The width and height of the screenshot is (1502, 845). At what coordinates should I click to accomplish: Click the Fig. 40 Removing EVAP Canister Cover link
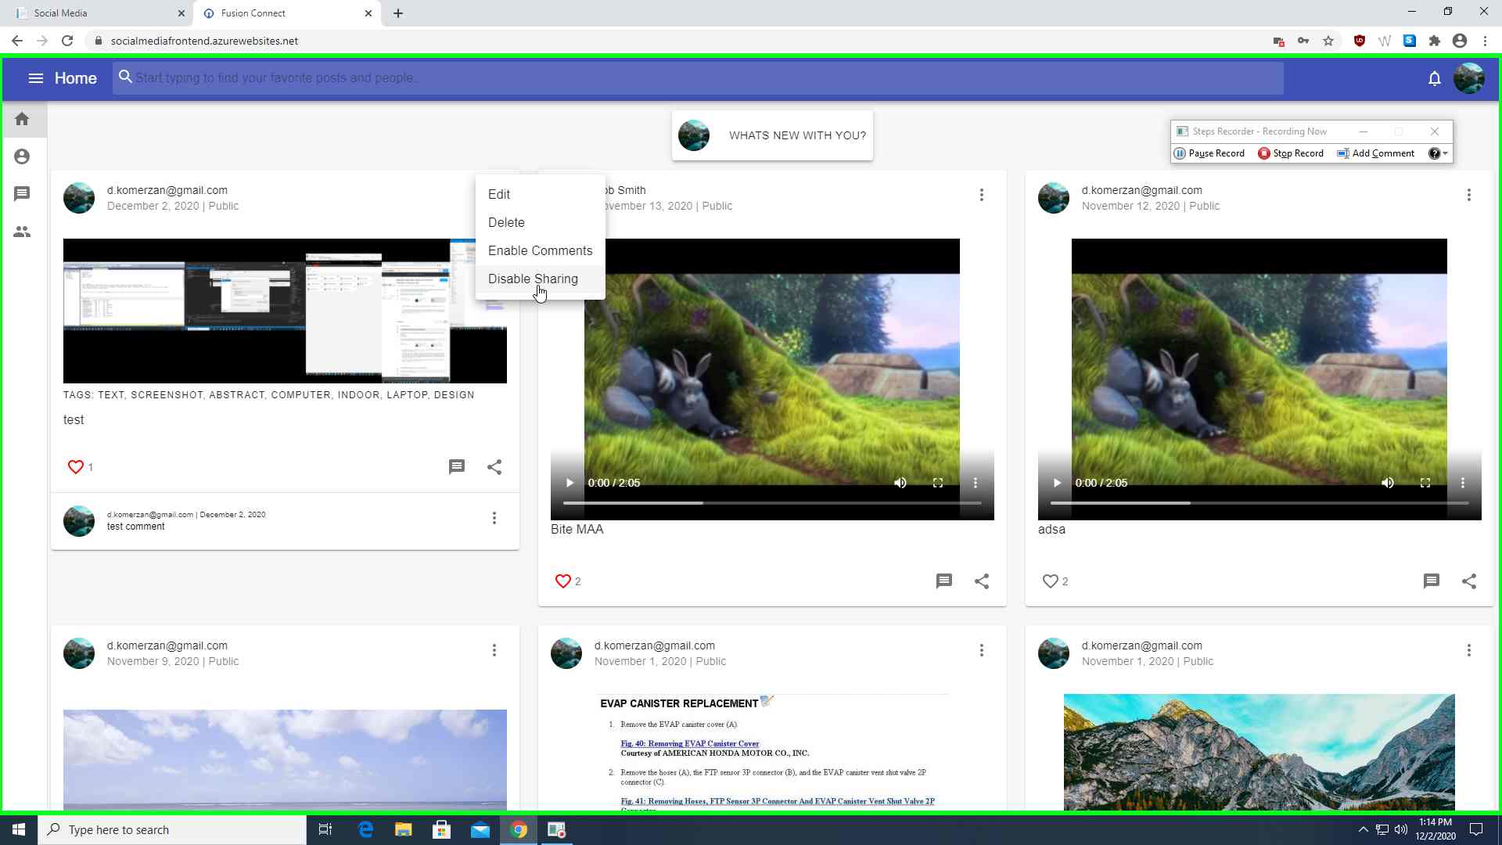click(x=690, y=743)
